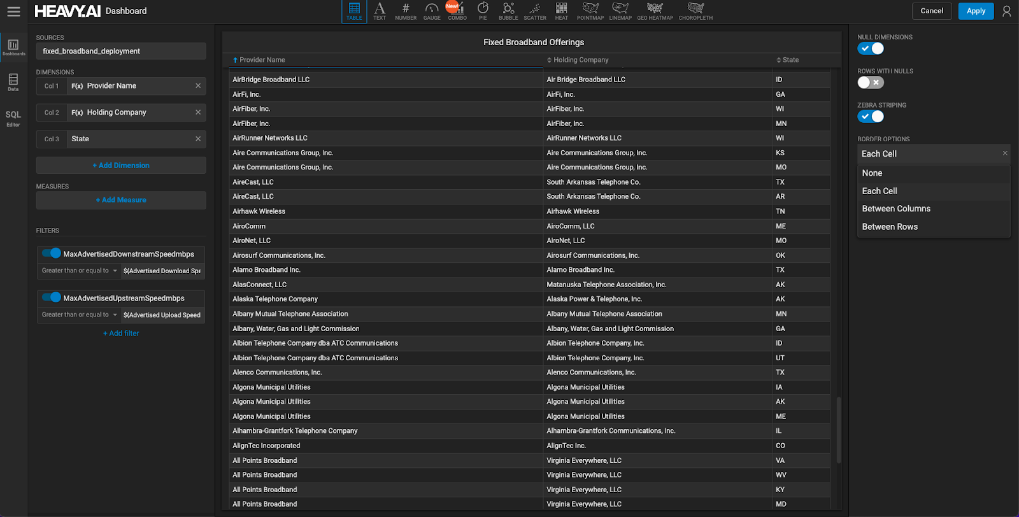Open the hamburger main menu

tap(13, 11)
